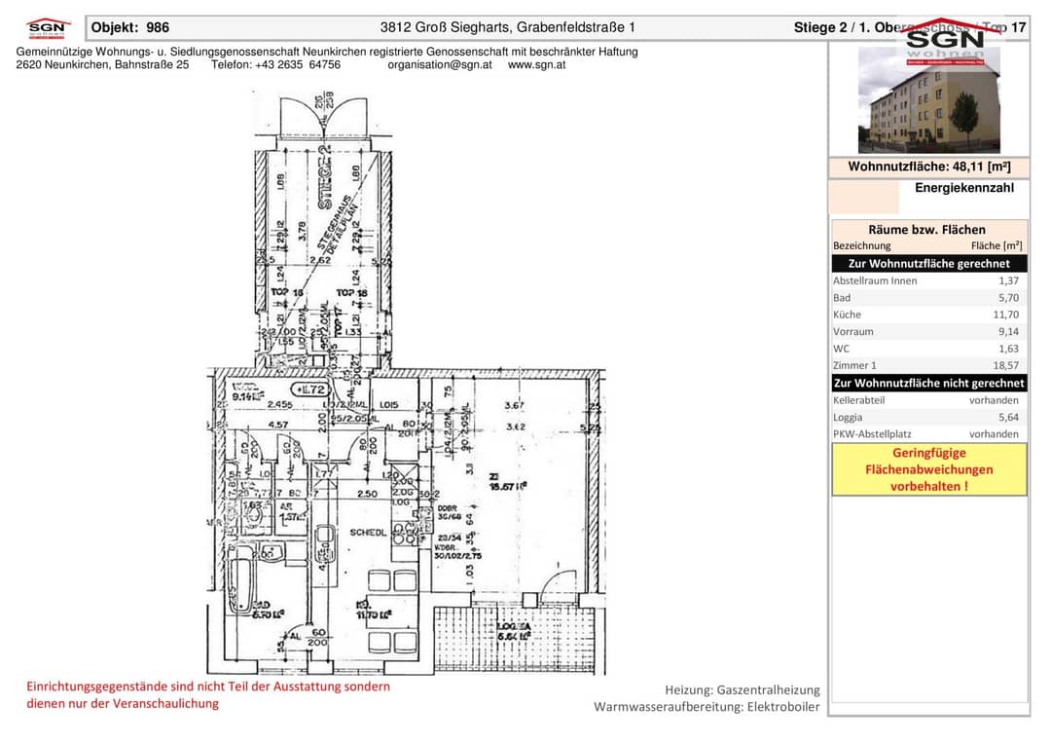Click the stove burners symbol in kitchen
This screenshot has width=1051, height=743.
click(406, 535)
